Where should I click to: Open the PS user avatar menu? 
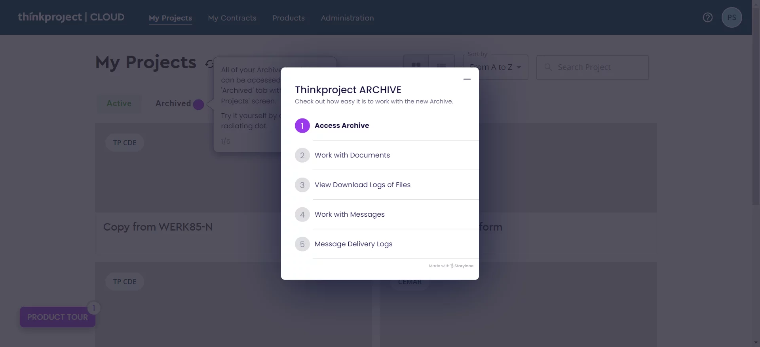point(731,17)
